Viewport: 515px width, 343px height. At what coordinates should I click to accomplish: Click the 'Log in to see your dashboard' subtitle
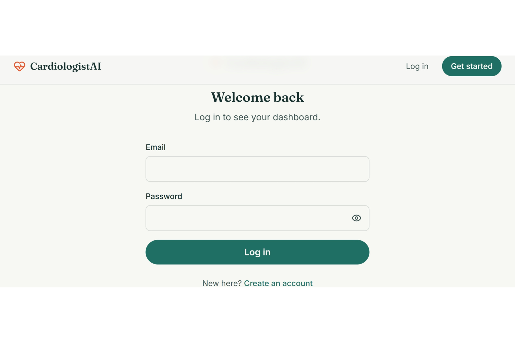(257, 117)
